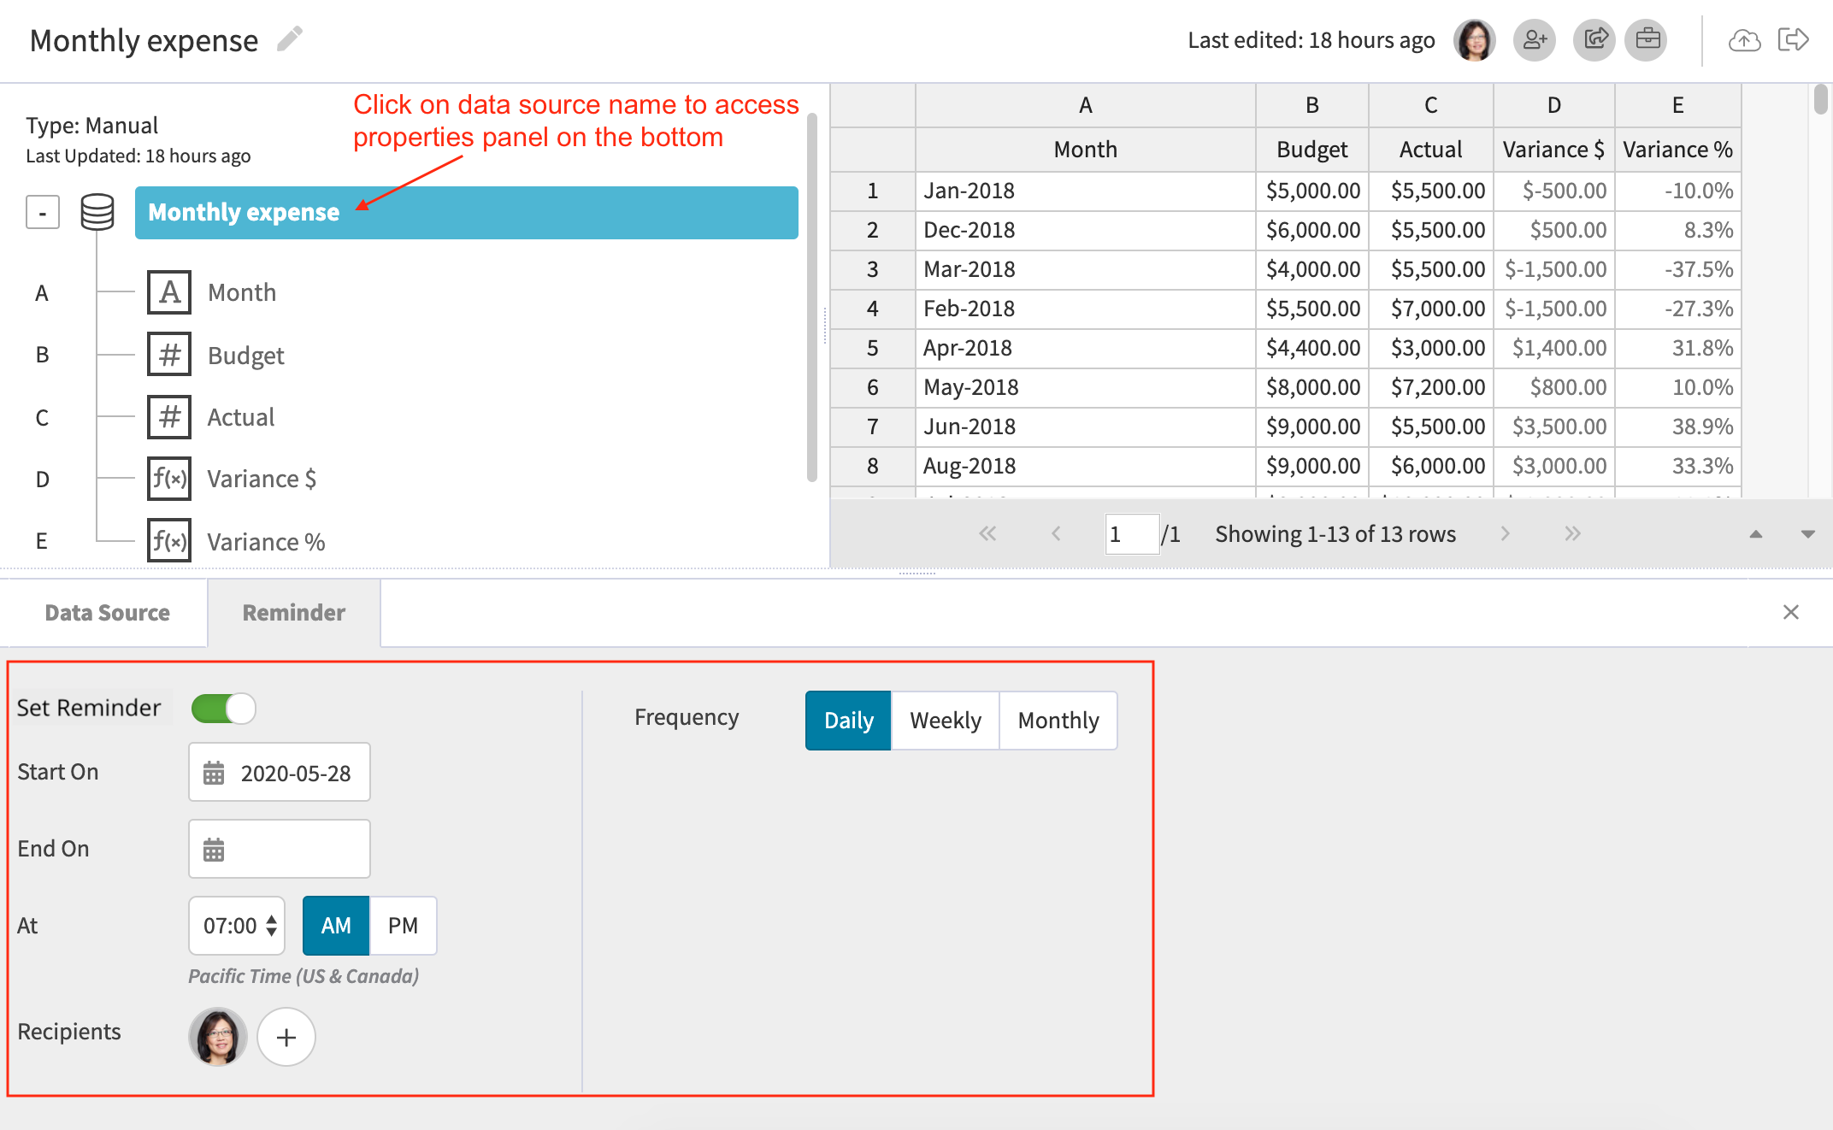The height and width of the screenshot is (1130, 1833).
Task: Click the share icon in header
Action: coord(1594,40)
